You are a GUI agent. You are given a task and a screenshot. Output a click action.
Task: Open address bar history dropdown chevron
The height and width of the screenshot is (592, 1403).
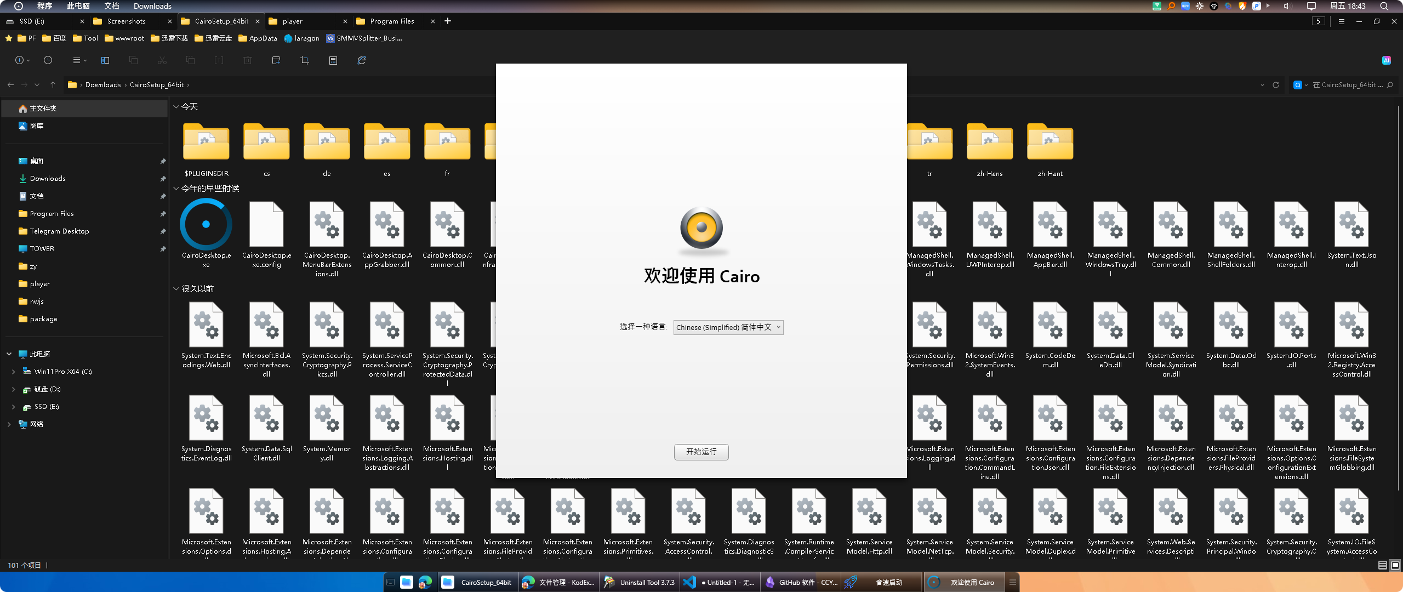[1263, 85]
